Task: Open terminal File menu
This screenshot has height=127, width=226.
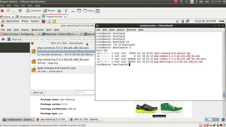Action: point(99,30)
